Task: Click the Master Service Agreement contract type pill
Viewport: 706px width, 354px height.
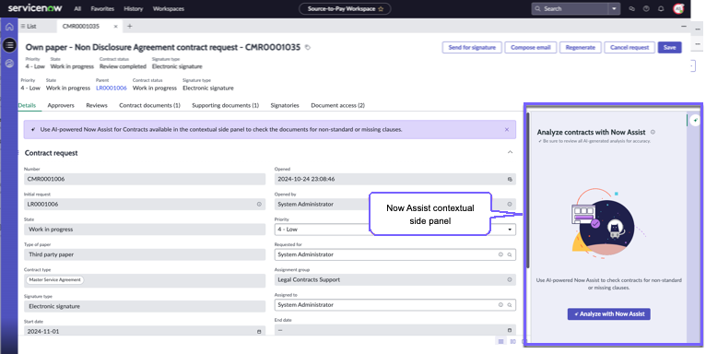Action: point(55,279)
